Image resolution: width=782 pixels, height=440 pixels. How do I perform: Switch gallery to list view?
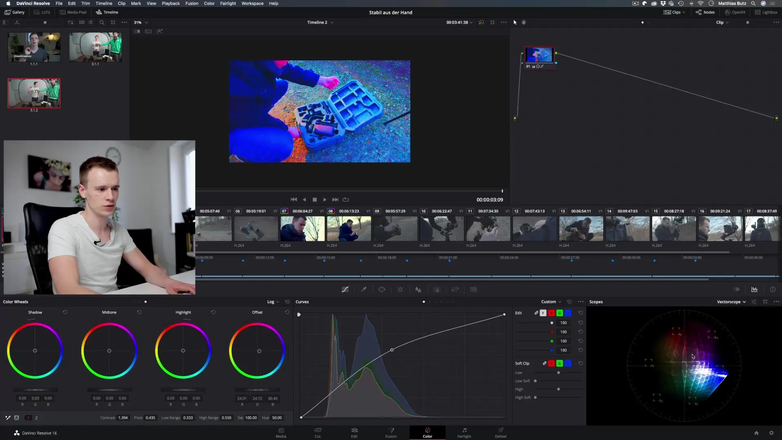[x=90, y=22]
